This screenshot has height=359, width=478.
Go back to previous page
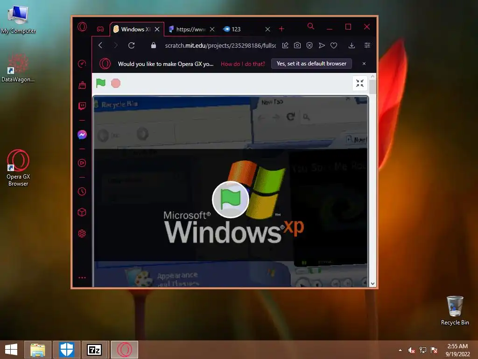pyautogui.click(x=101, y=45)
